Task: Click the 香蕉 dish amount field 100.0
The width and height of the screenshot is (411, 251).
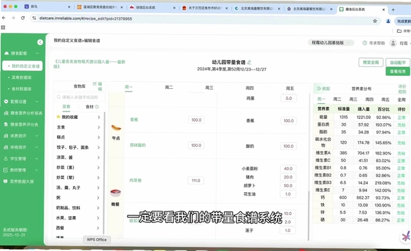Action: pos(197,120)
